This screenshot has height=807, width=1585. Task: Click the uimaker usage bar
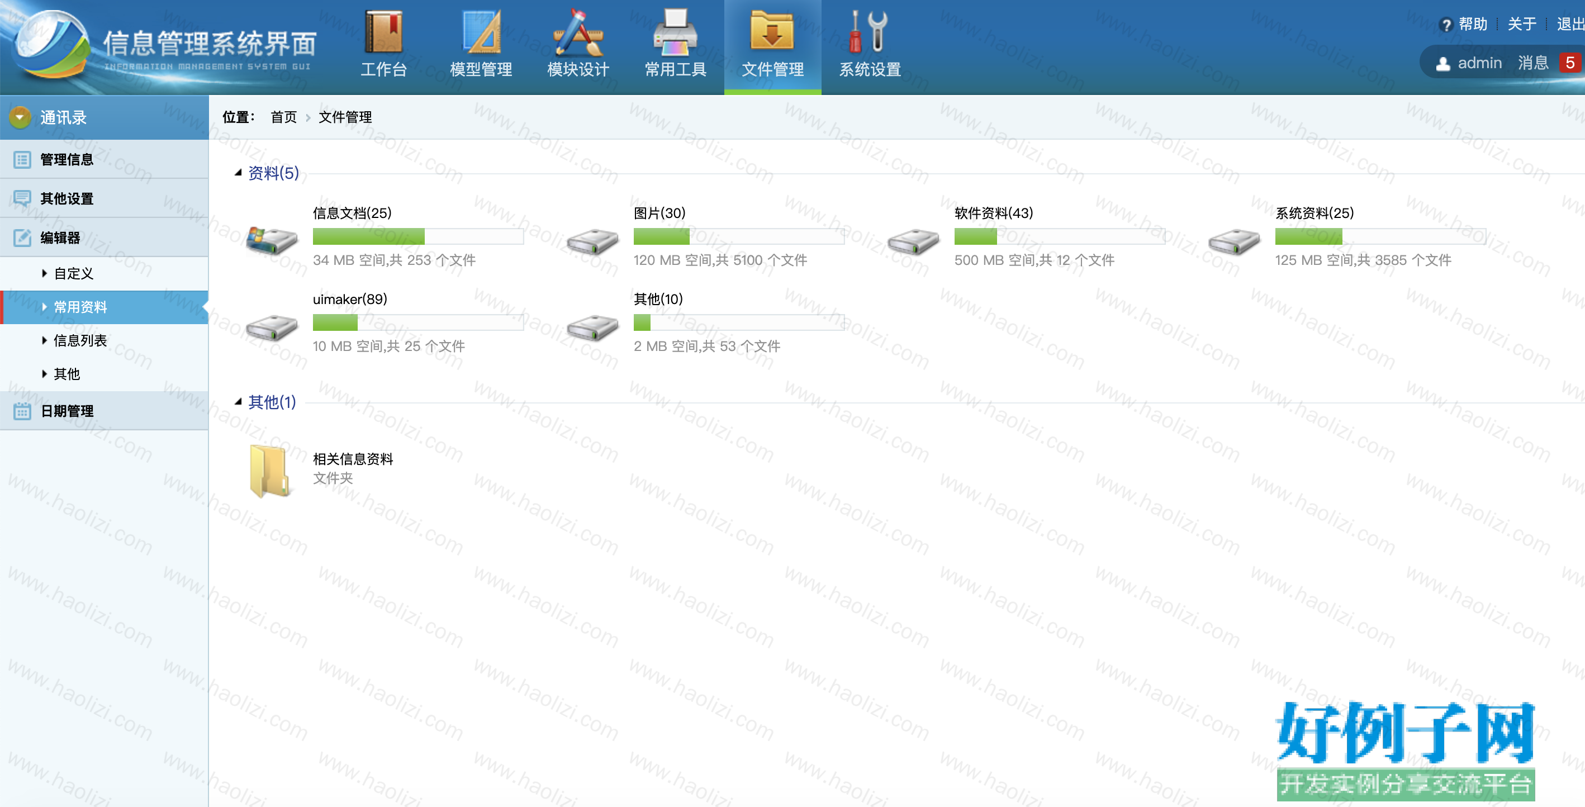coord(419,322)
